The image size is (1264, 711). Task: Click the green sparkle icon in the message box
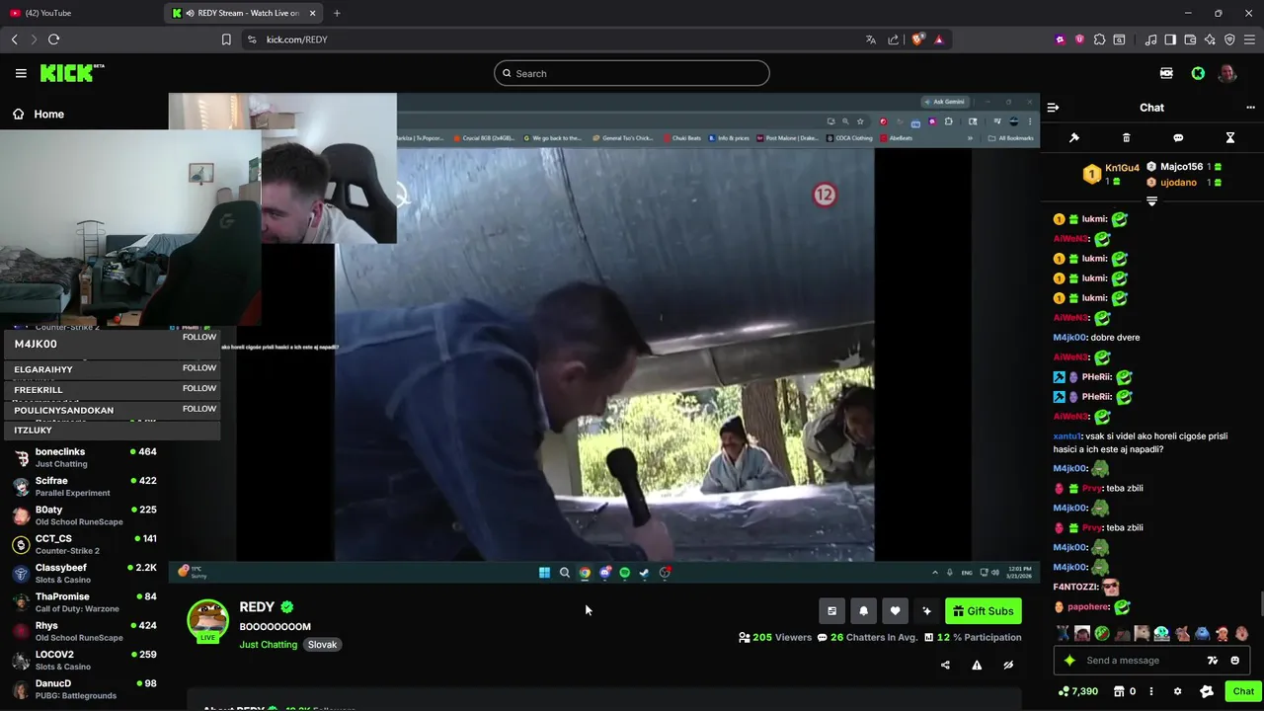click(x=1069, y=661)
